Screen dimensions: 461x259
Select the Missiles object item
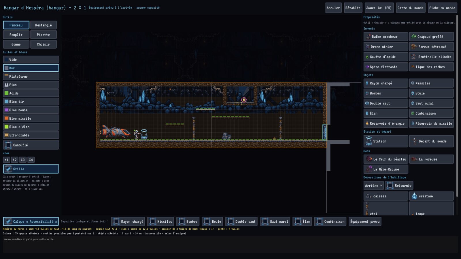pyautogui.click(x=431, y=83)
